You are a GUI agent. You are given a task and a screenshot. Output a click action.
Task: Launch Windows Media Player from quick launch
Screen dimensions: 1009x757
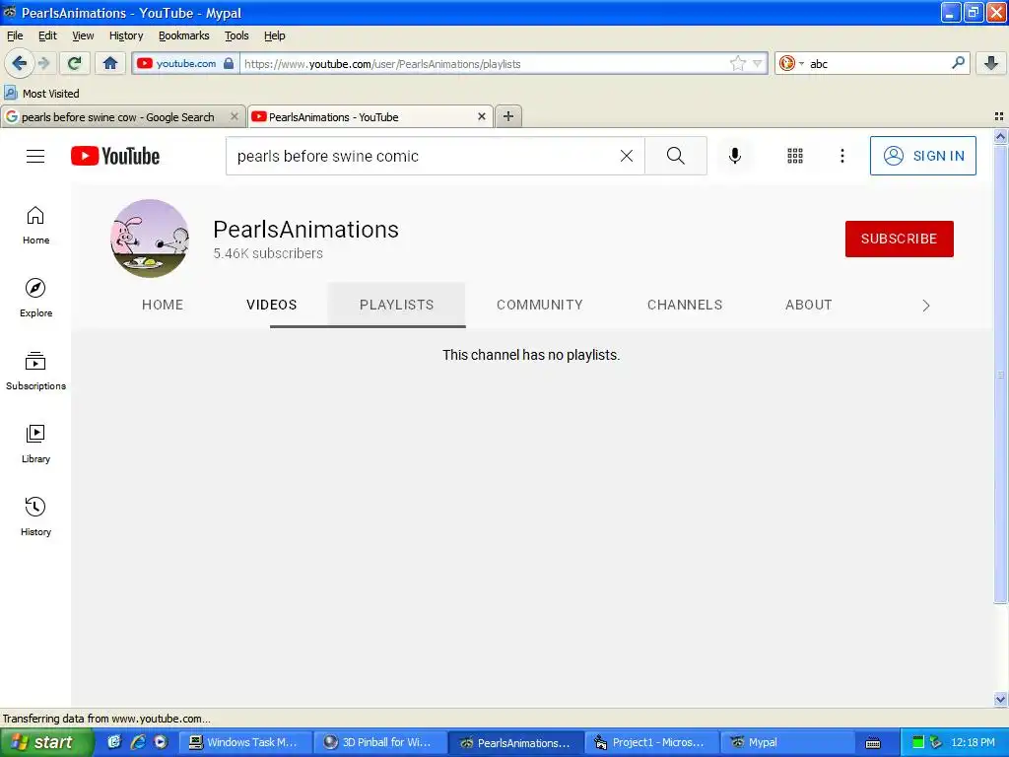[x=161, y=742]
